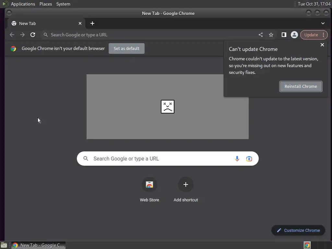The image size is (332, 249).
Task: Open the System menu
Action: (63, 4)
